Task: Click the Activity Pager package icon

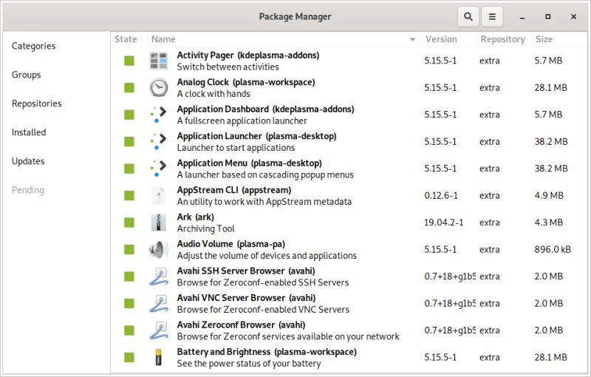Action: [x=159, y=61]
